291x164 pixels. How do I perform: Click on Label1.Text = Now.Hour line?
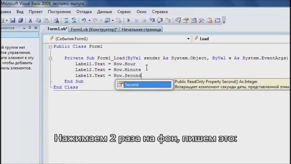point(105,64)
